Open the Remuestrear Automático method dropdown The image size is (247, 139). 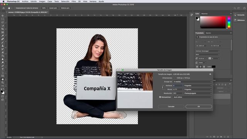click(192, 97)
